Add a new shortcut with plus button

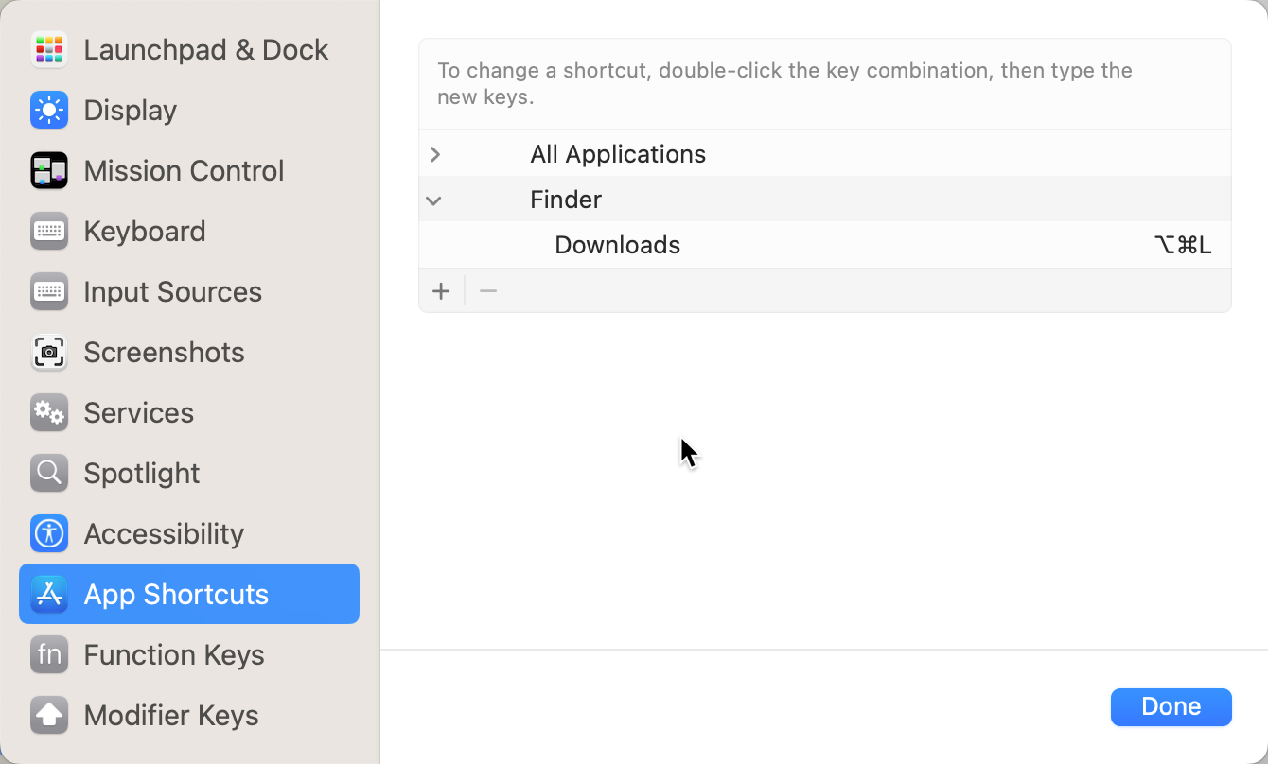(441, 291)
